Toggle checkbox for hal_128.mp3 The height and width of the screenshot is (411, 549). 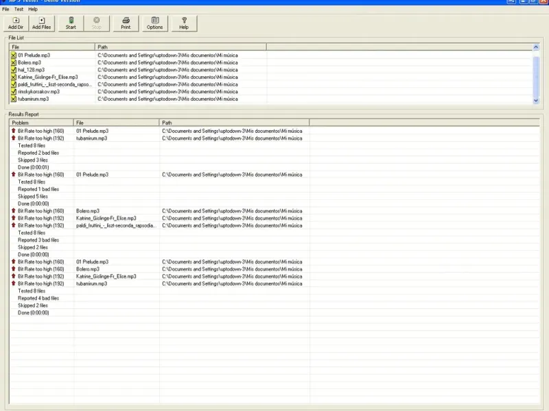[13, 70]
